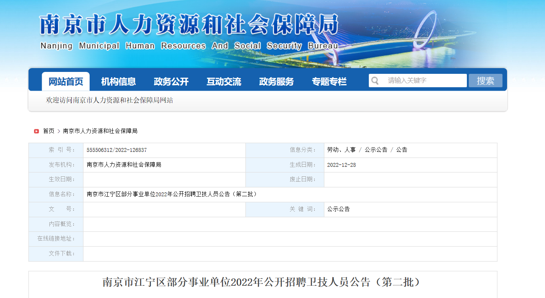
Task: Click the 2022-12-28 generation date value
Action: 341,165
